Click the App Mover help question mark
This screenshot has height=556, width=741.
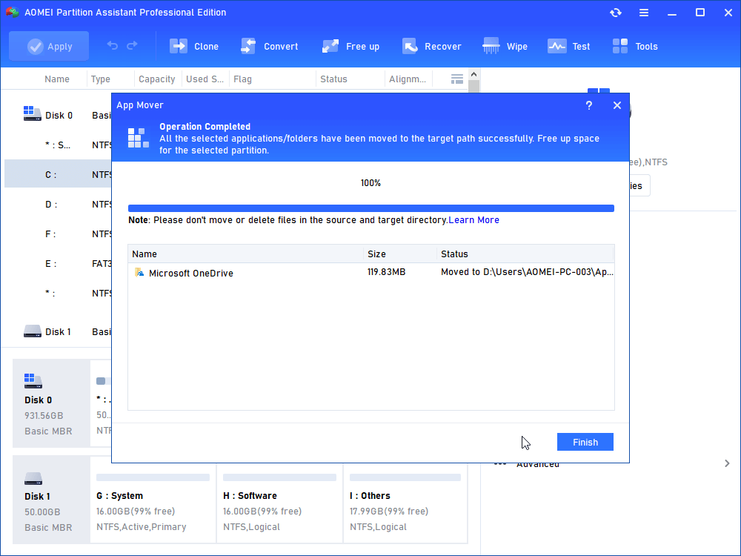click(x=589, y=105)
